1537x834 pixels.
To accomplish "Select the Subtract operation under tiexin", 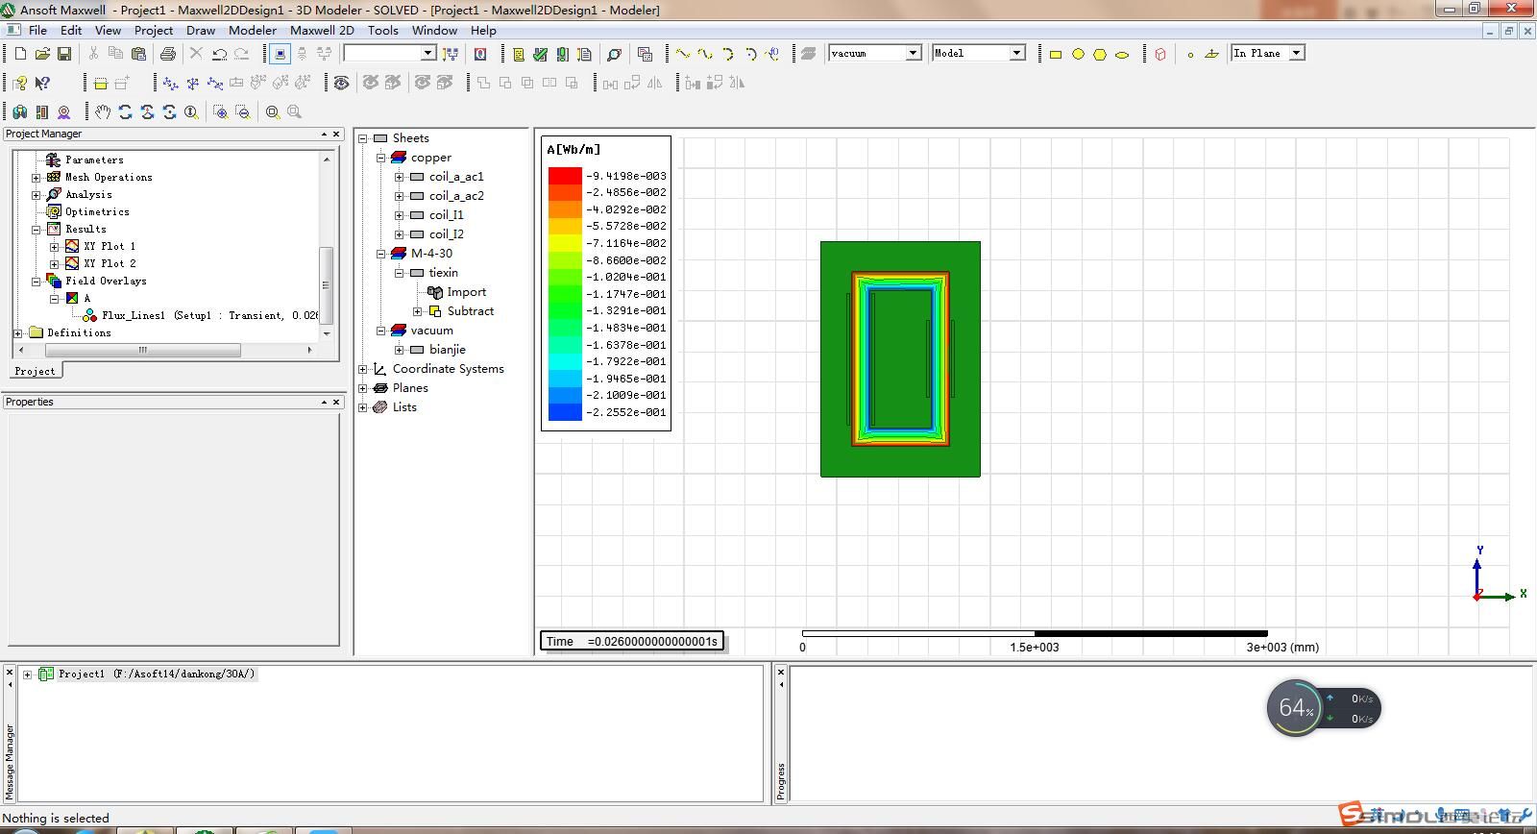I will 471,311.
